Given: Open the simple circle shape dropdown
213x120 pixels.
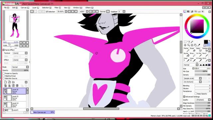Looking at the screenshot, I should 200,78.
